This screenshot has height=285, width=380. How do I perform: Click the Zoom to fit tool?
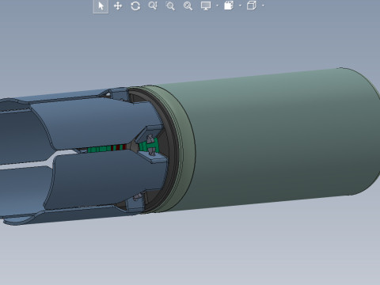(188, 6)
